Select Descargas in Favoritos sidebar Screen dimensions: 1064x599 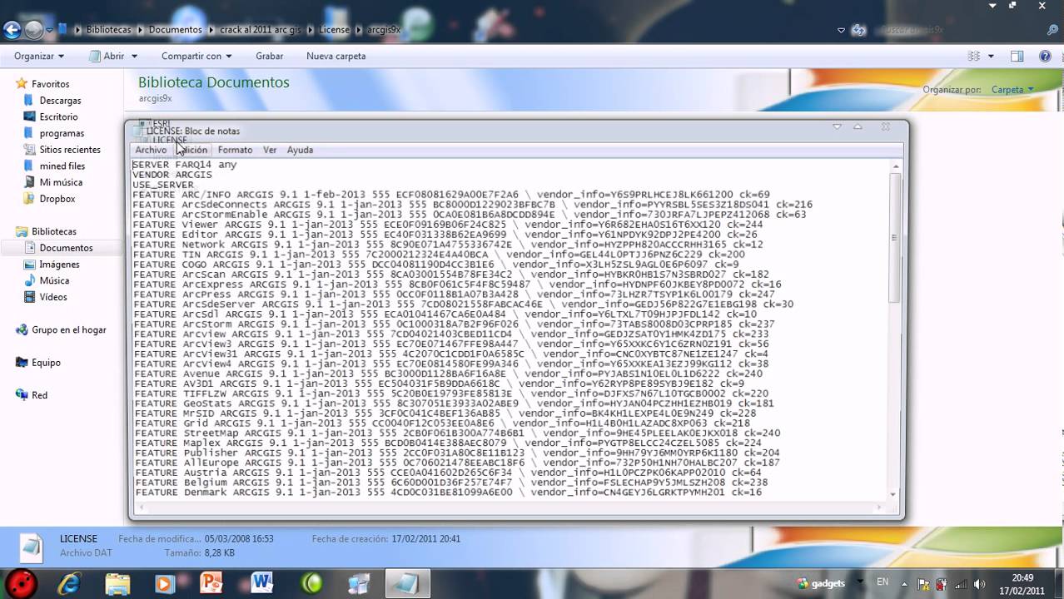pos(60,101)
